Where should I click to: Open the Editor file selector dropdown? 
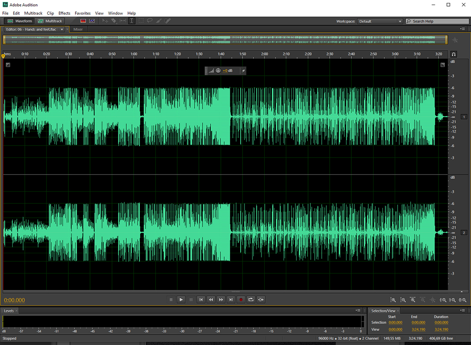click(x=62, y=29)
